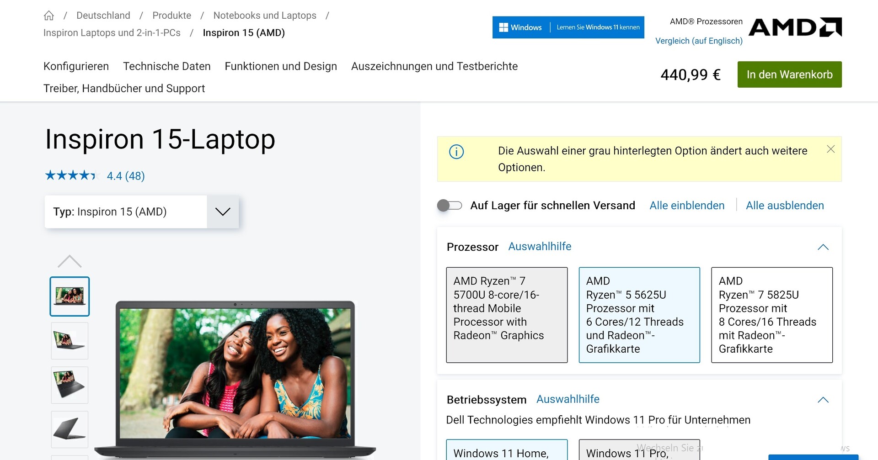Go to 'Notebooks und Laptops' breadcrumb
This screenshot has height=460, width=878.
click(265, 16)
